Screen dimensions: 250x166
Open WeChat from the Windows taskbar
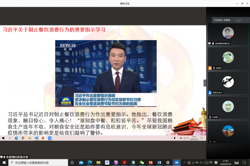tap(142, 163)
